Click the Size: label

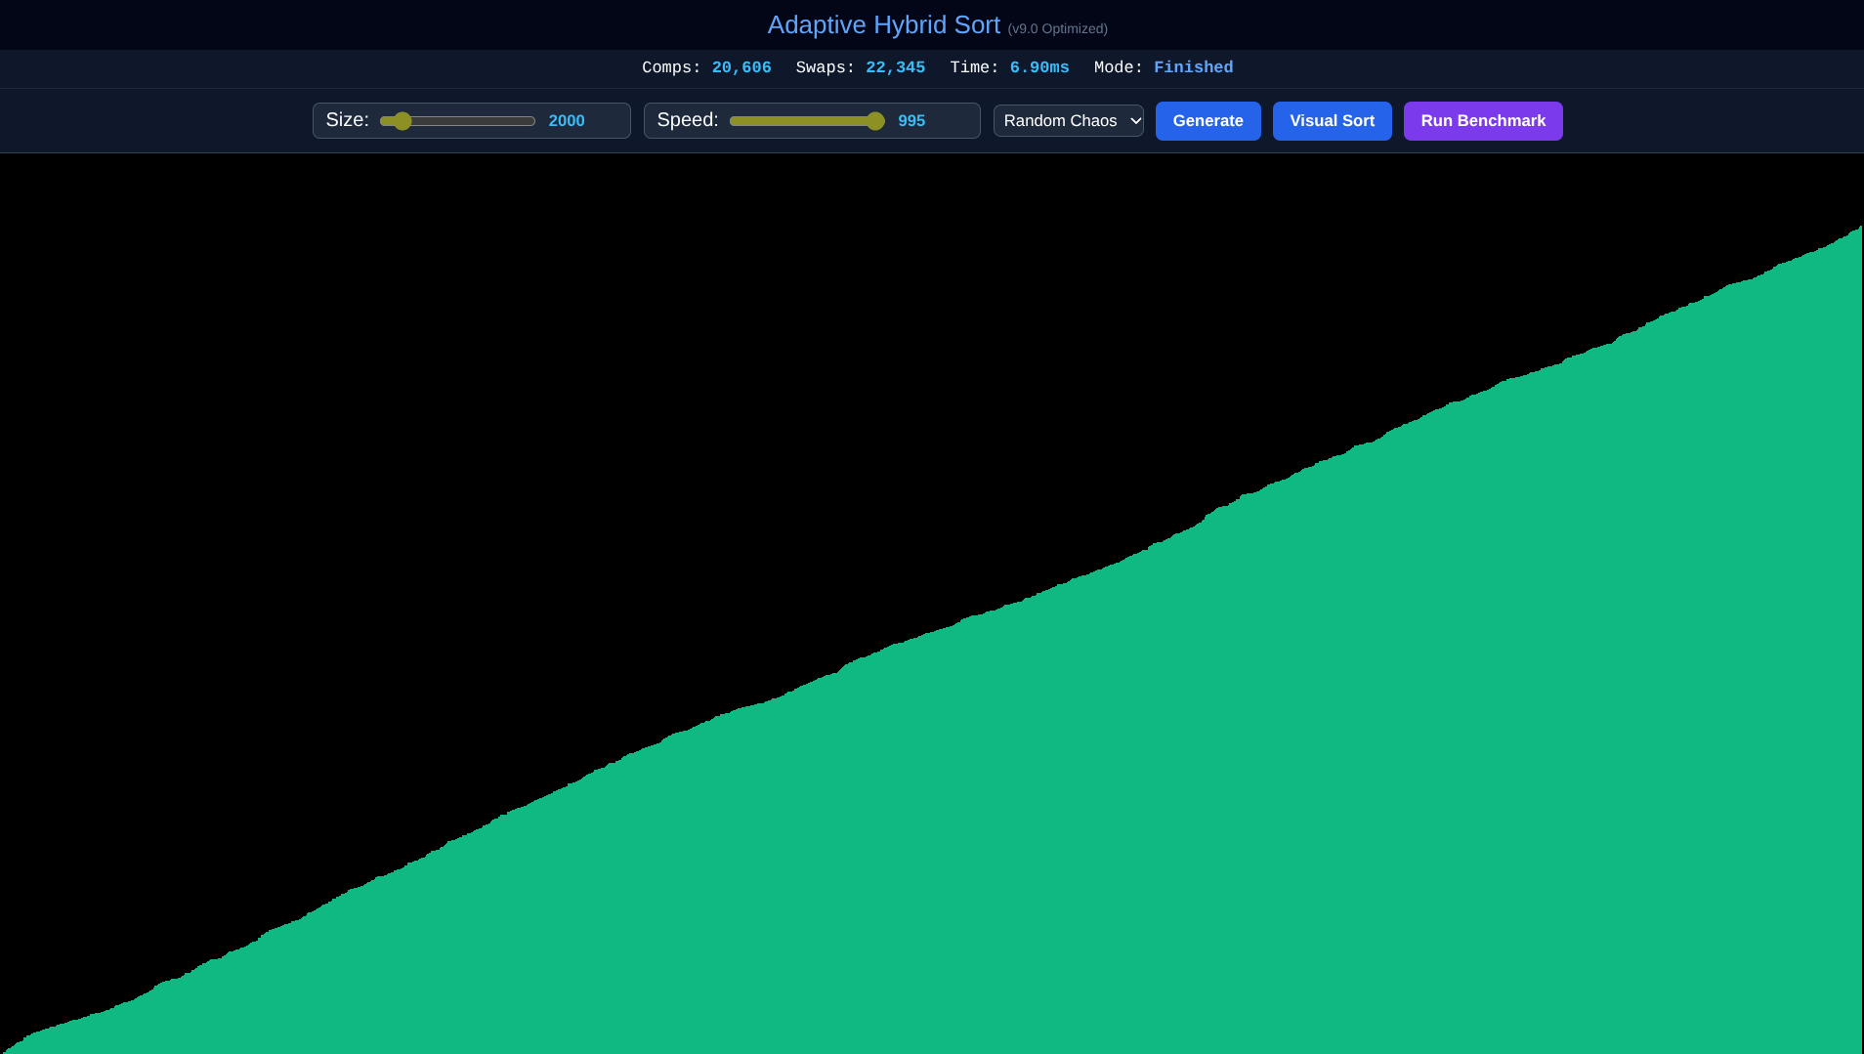pos(348,120)
